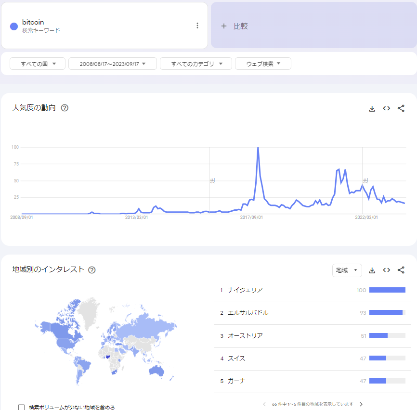
Task: Select スイス in the region list
Action: [x=236, y=359]
